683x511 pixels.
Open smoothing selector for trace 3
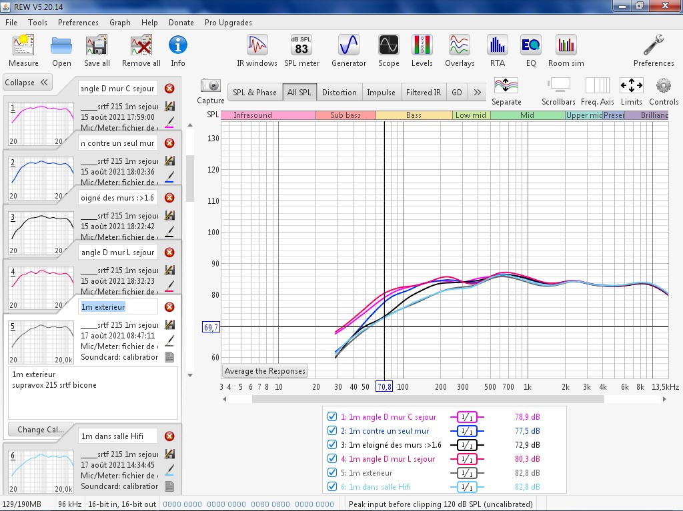[x=466, y=445]
